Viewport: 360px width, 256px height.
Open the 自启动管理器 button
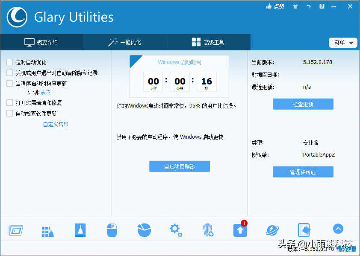click(x=179, y=166)
